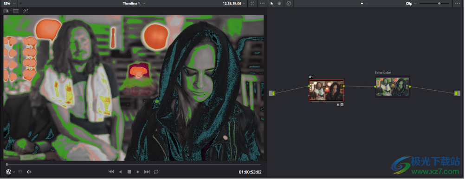Stop playback
The height and width of the screenshot is (179, 465).
click(x=129, y=172)
